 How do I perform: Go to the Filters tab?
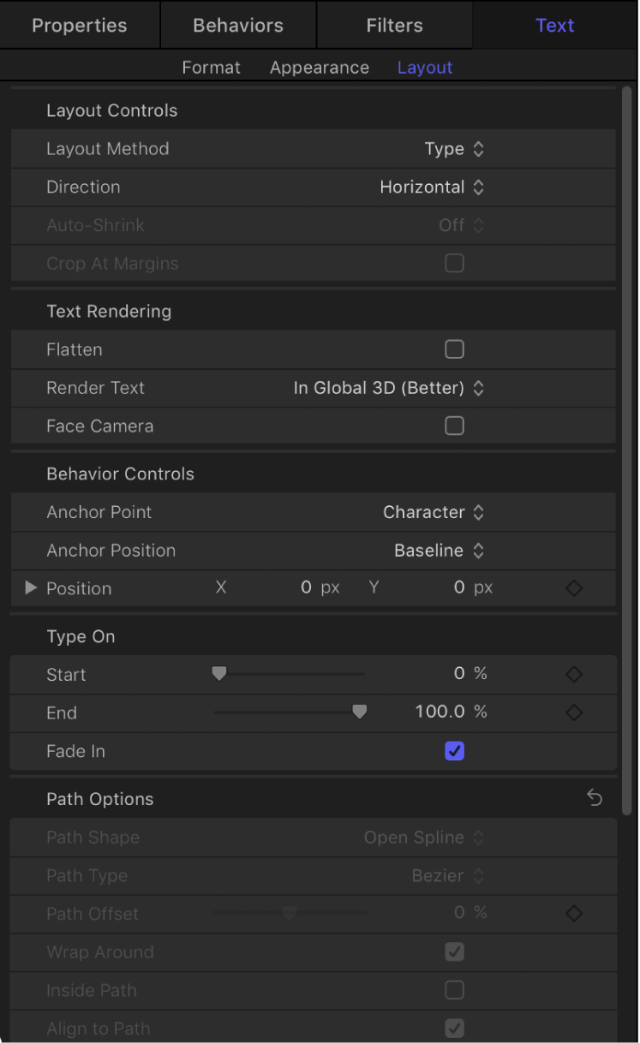coord(394,25)
